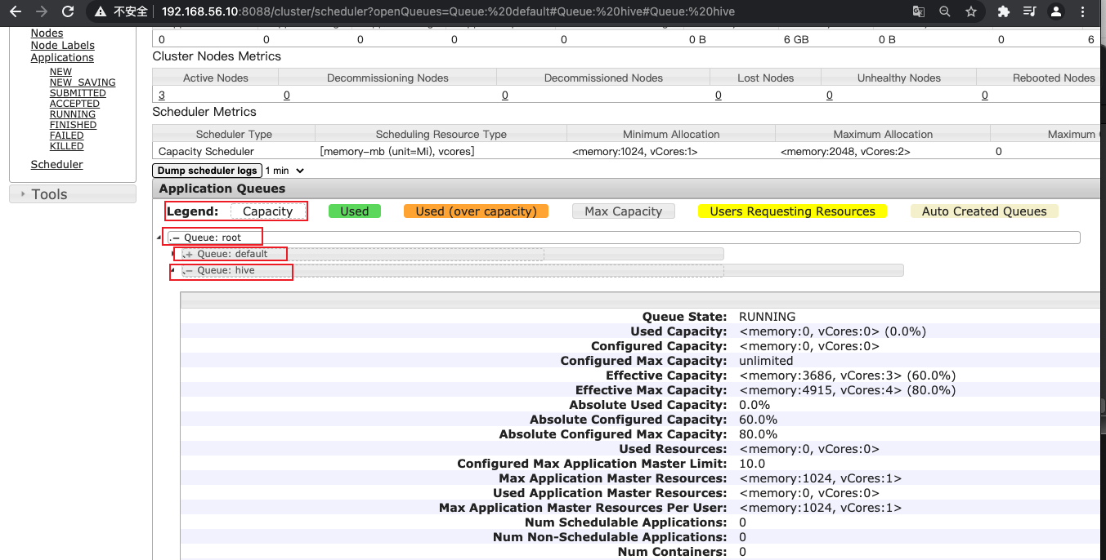Viewport: 1106px width, 560px height.
Task: Open the Scheduler sidebar link
Action: [56, 165]
